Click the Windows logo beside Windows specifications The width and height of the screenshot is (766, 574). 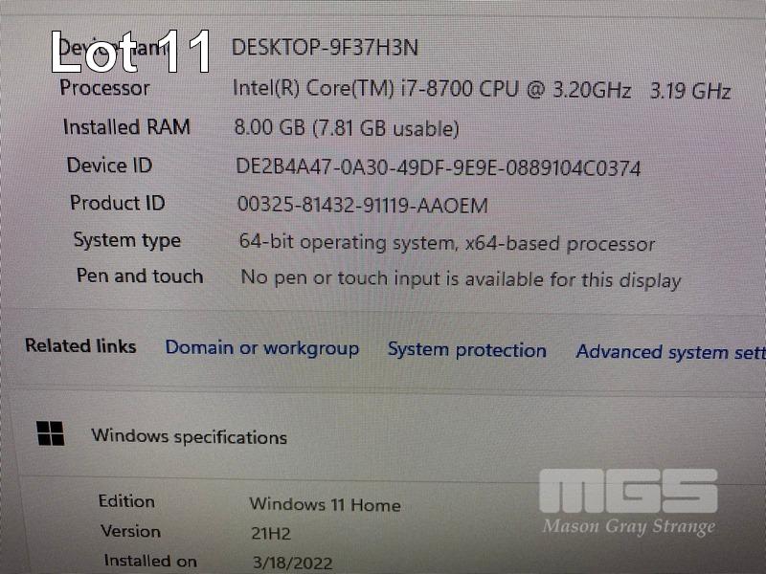pyautogui.click(x=51, y=433)
